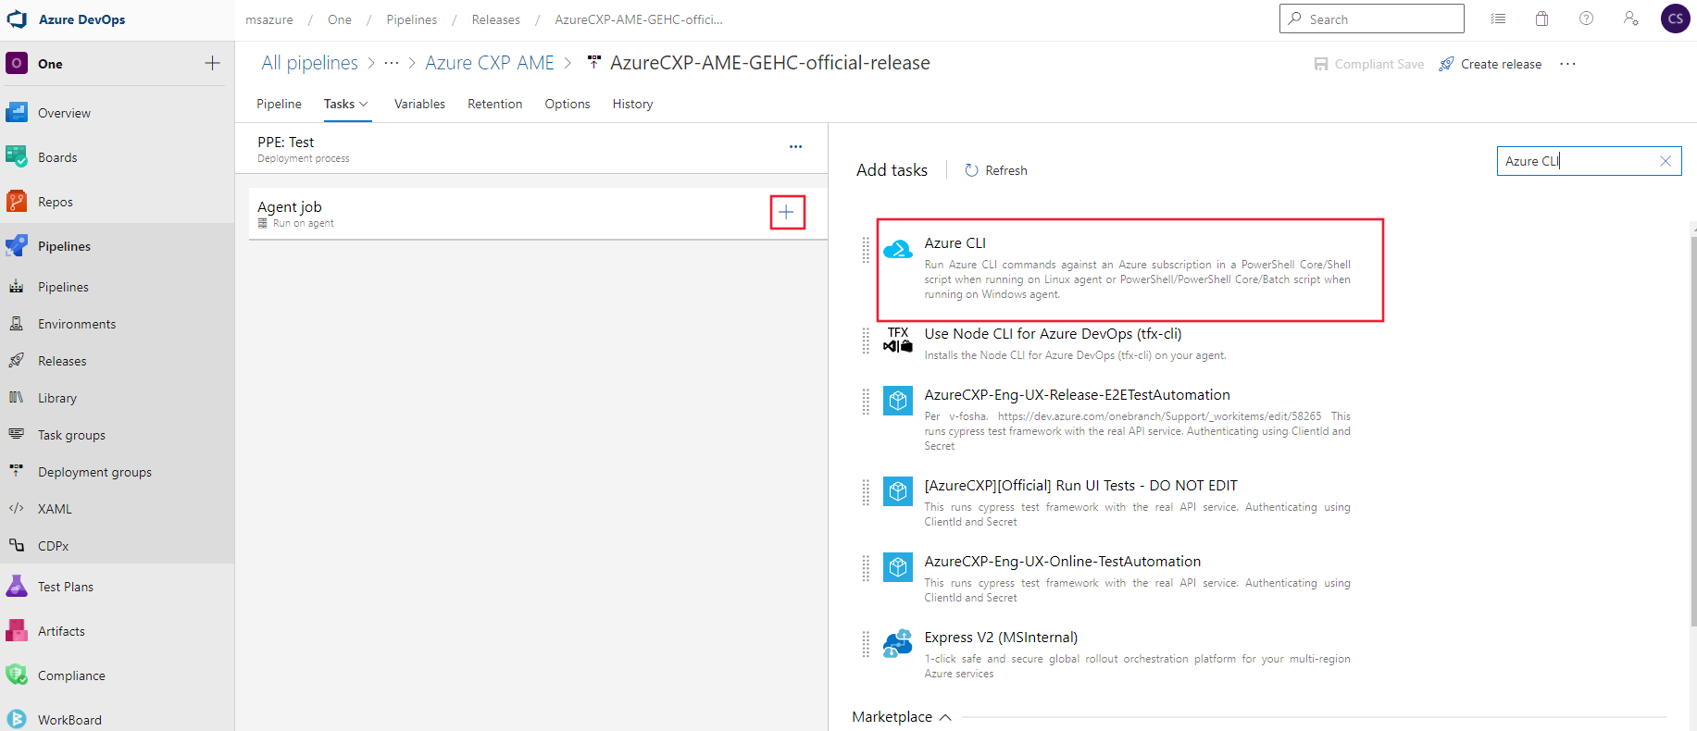Switch to the Retention tab
Image resolution: width=1697 pixels, height=731 pixels.
494,104
